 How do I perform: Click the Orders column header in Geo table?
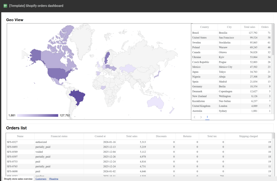tap(265, 27)
